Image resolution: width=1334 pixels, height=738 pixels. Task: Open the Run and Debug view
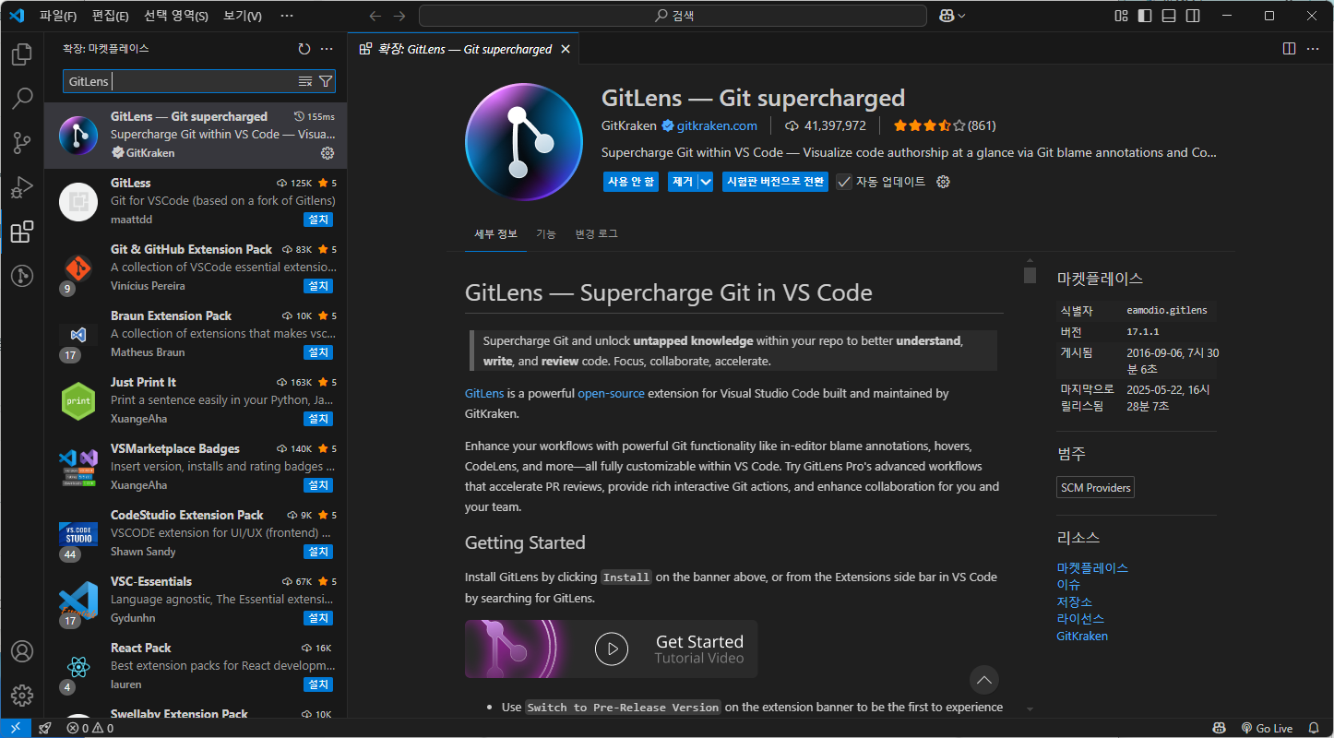click(x=22, y=187)
